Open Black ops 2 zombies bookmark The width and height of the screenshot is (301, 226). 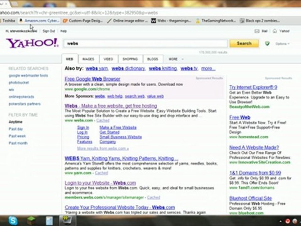click(x=260, y=21)
